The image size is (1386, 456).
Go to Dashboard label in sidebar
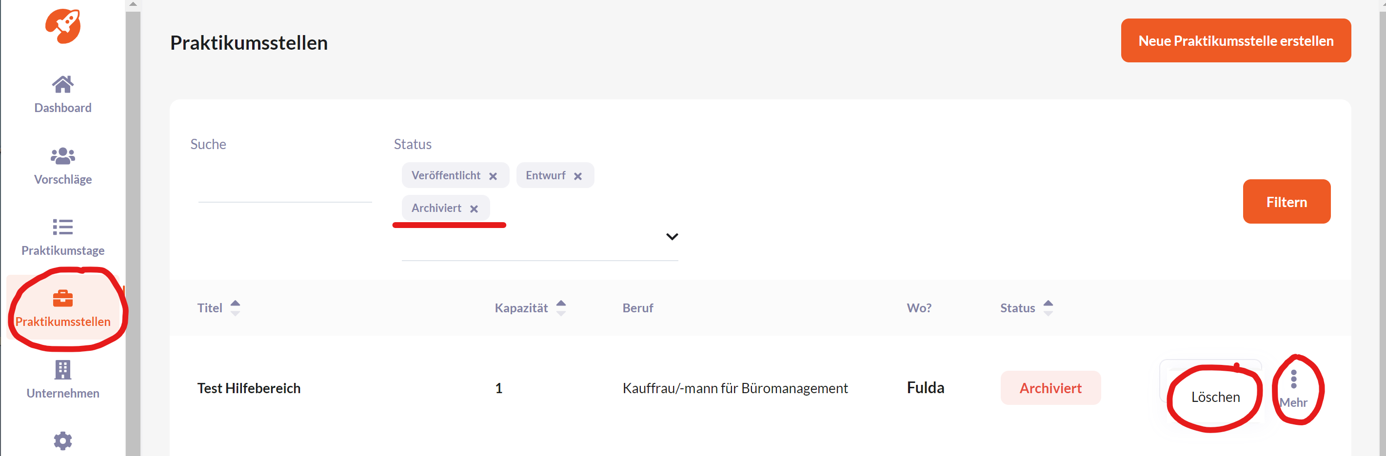[x=63, y=108]
